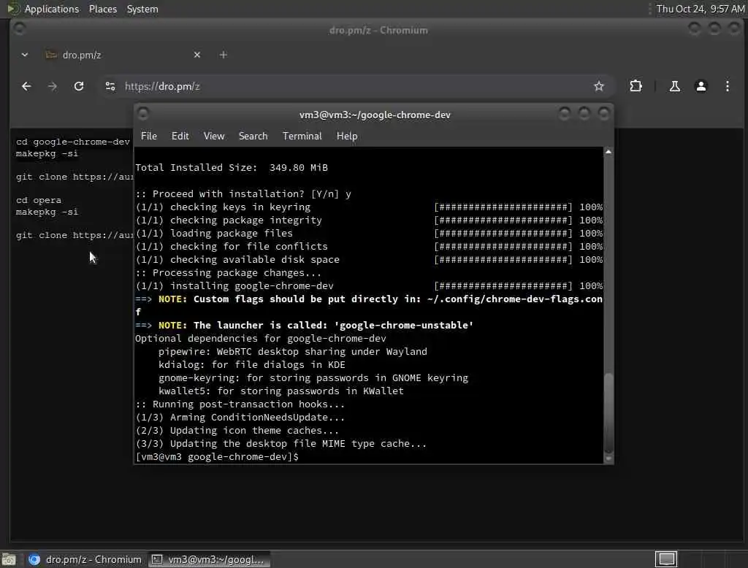The image size is (748, 568).
Task: Go back in Chromium
Action: pyautogui.click(x=26, y=86)
